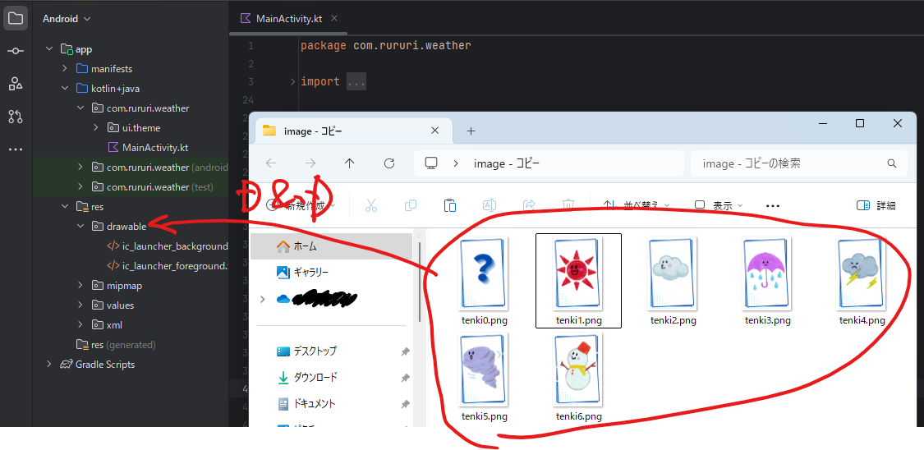
Task: Open the 表示 view menu
Action: point(719,205)
